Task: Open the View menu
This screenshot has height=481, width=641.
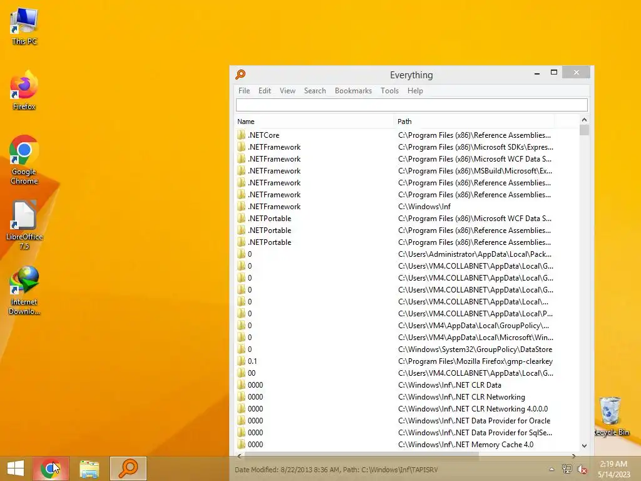Action: pyautogui.click(x=287, y=91)
